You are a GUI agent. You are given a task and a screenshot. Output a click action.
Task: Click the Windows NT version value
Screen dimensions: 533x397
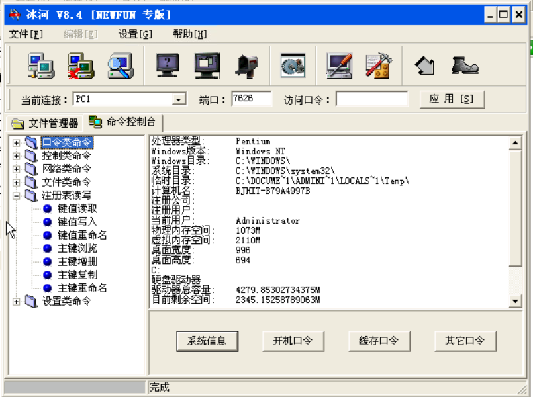260,151
